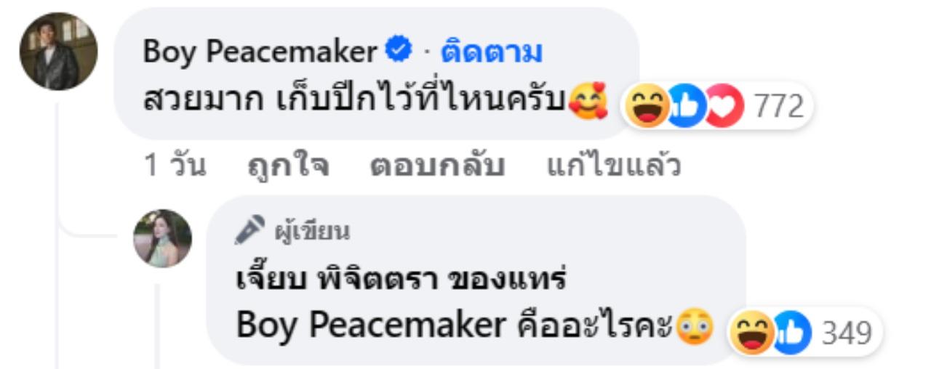View the 772 reactions count
This screenshot has width=931, height=369.
779,108
